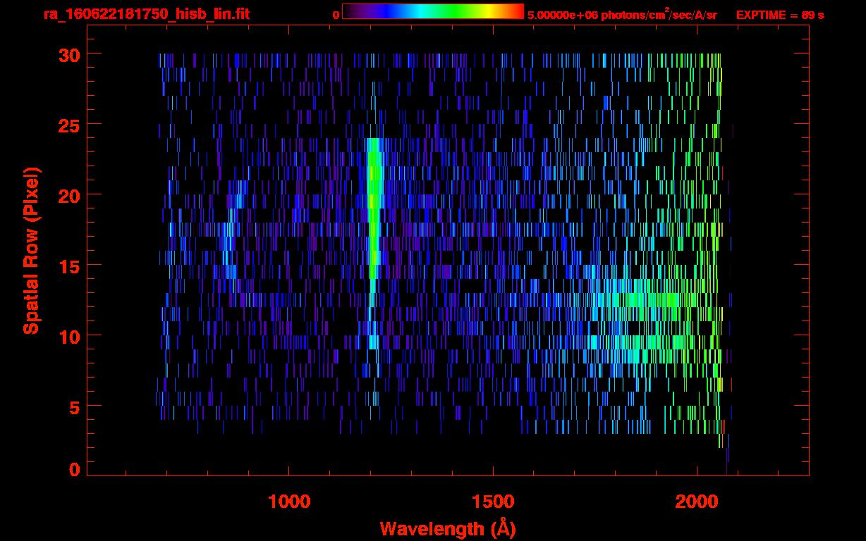
Task: Click the color bar minimum label 0
Action: [x=336, y=15]
